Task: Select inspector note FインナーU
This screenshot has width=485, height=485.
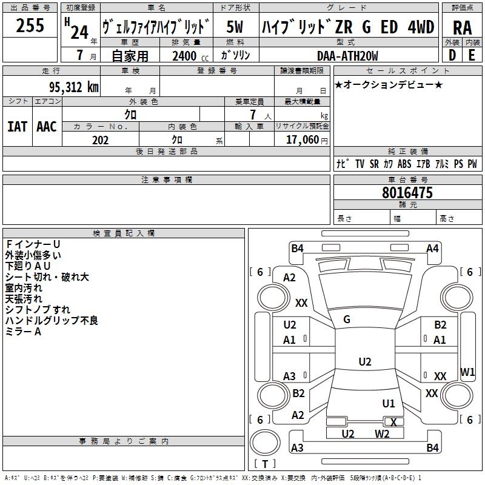Action: tap(33, 244)
